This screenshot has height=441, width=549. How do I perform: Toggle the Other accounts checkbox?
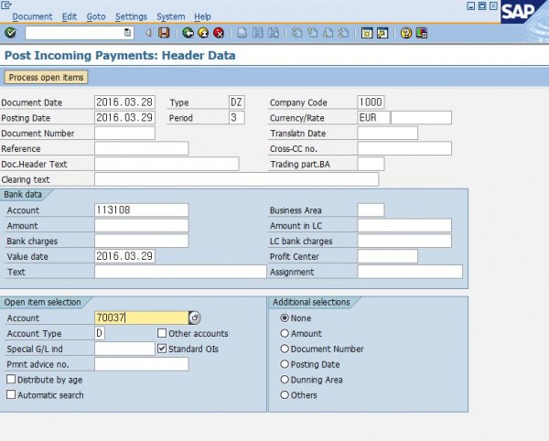162,333
